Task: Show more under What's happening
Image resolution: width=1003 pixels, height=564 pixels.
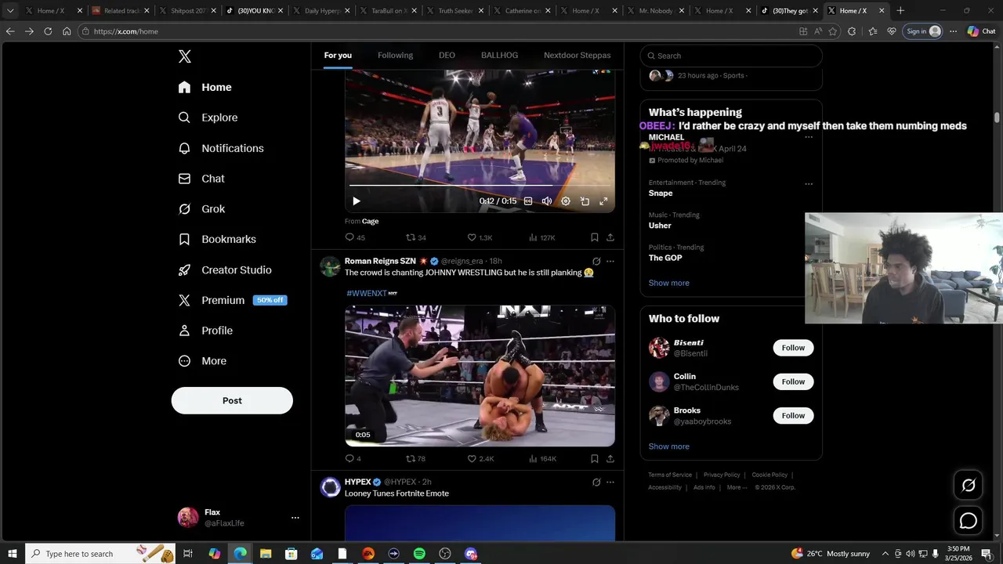Action: click(669, 283)
